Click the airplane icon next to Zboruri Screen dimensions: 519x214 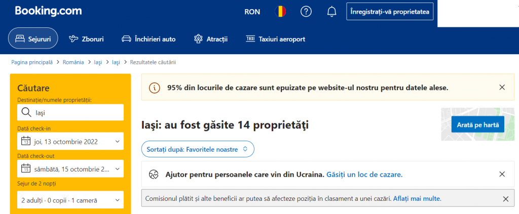click(73, 39)
